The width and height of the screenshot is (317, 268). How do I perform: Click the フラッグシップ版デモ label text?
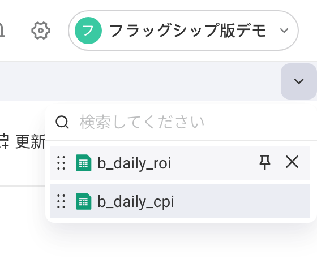[x=187, y=31]
